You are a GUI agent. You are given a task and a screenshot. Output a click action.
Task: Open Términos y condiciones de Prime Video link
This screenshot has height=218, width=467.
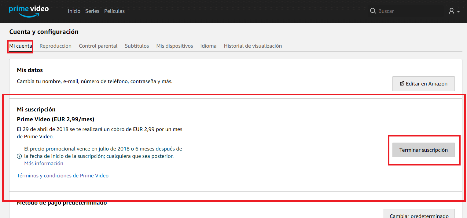click(63, 176)
